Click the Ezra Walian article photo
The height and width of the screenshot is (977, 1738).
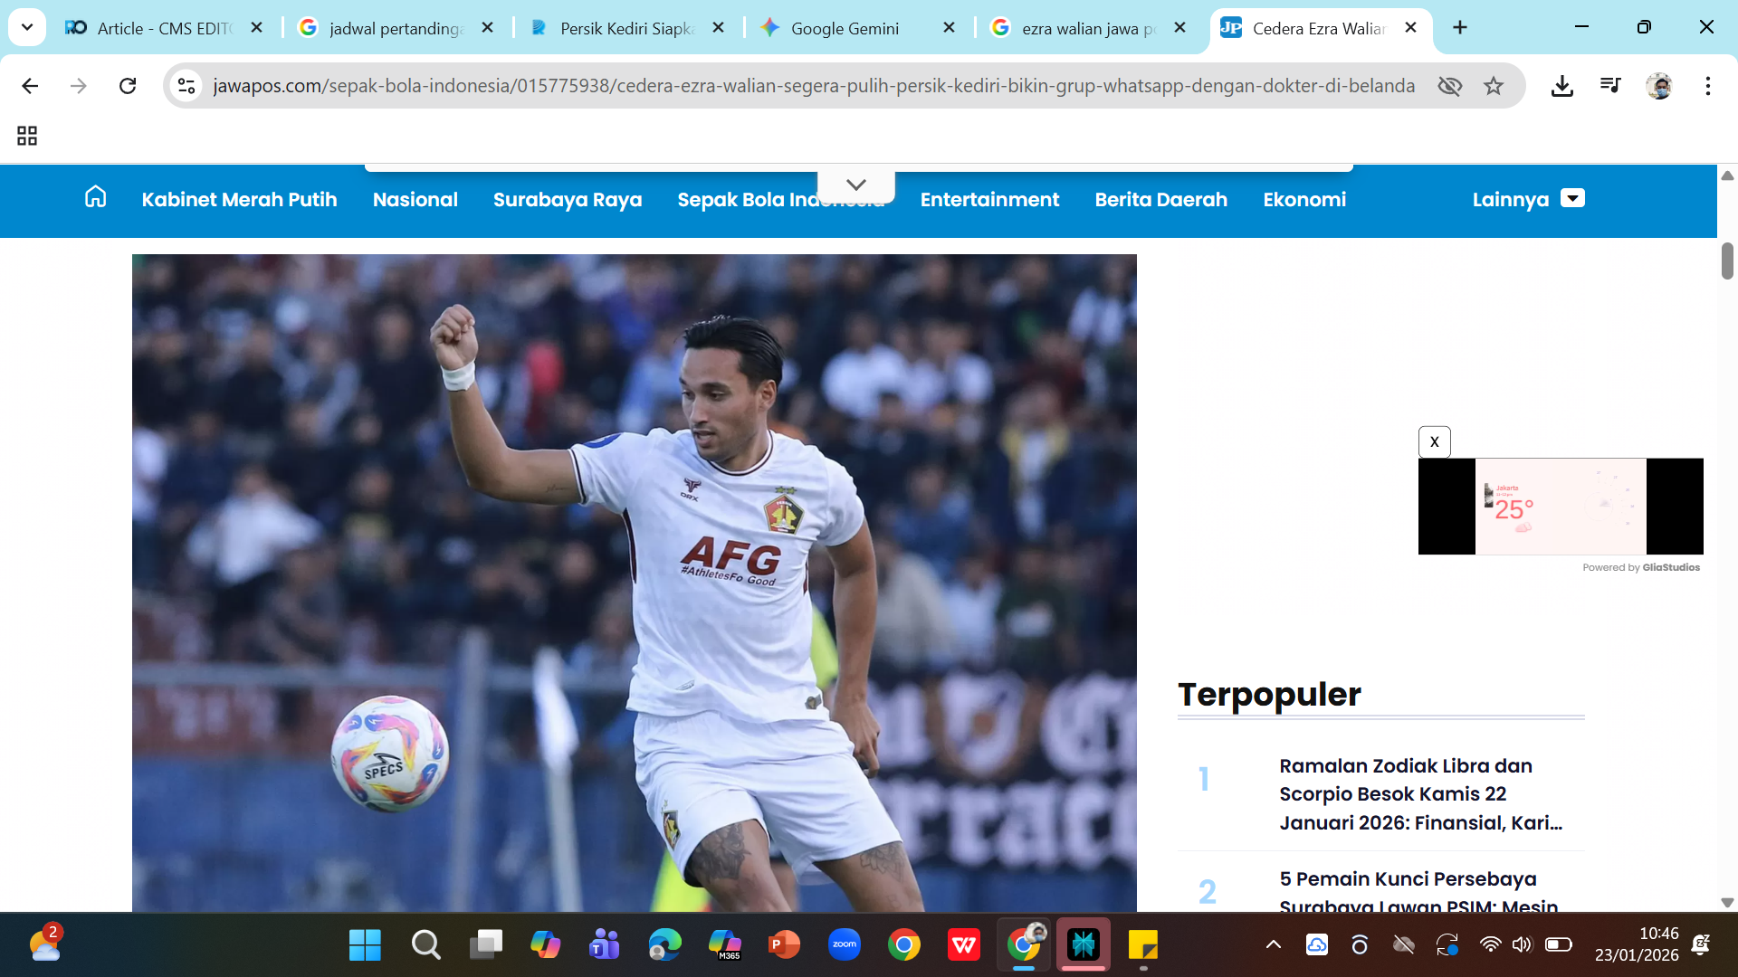point(634,583)
